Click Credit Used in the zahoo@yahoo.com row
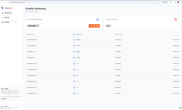Viewport: 182px width, 110px height. tap(176, 93)
